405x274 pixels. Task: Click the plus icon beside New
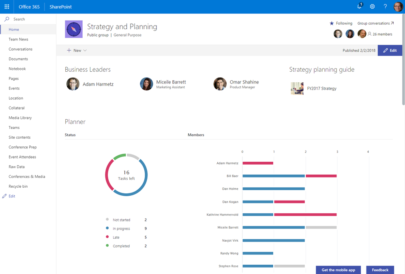[69, 50]
